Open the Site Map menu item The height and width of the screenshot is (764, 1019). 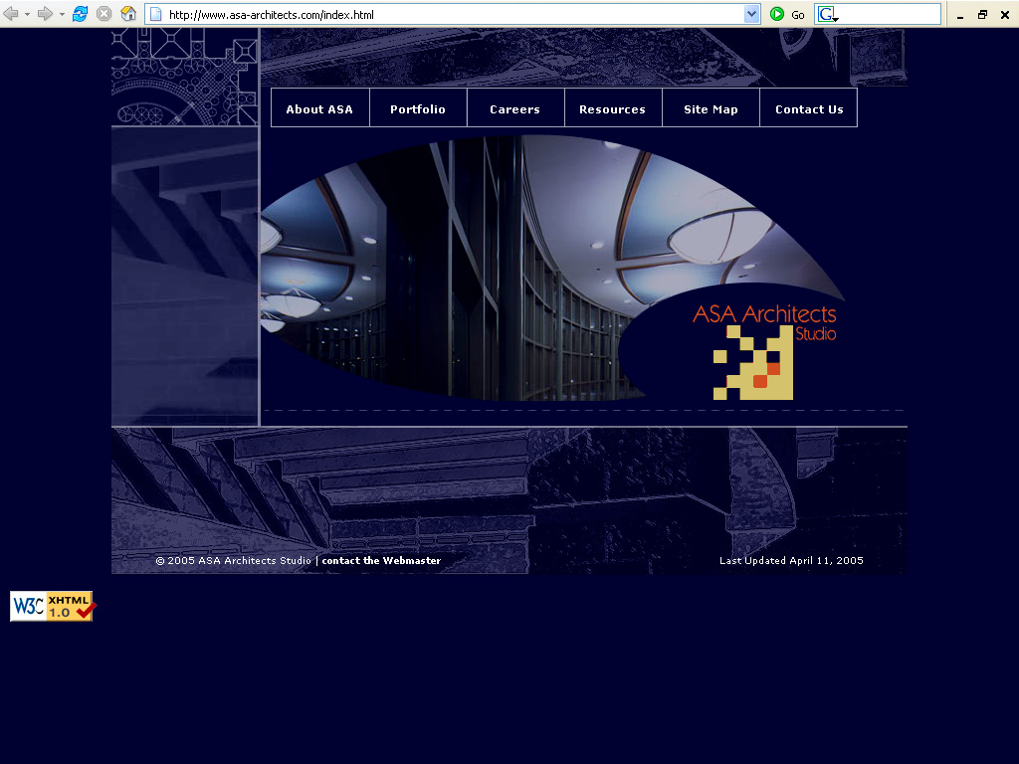click(x=711, y=109)
